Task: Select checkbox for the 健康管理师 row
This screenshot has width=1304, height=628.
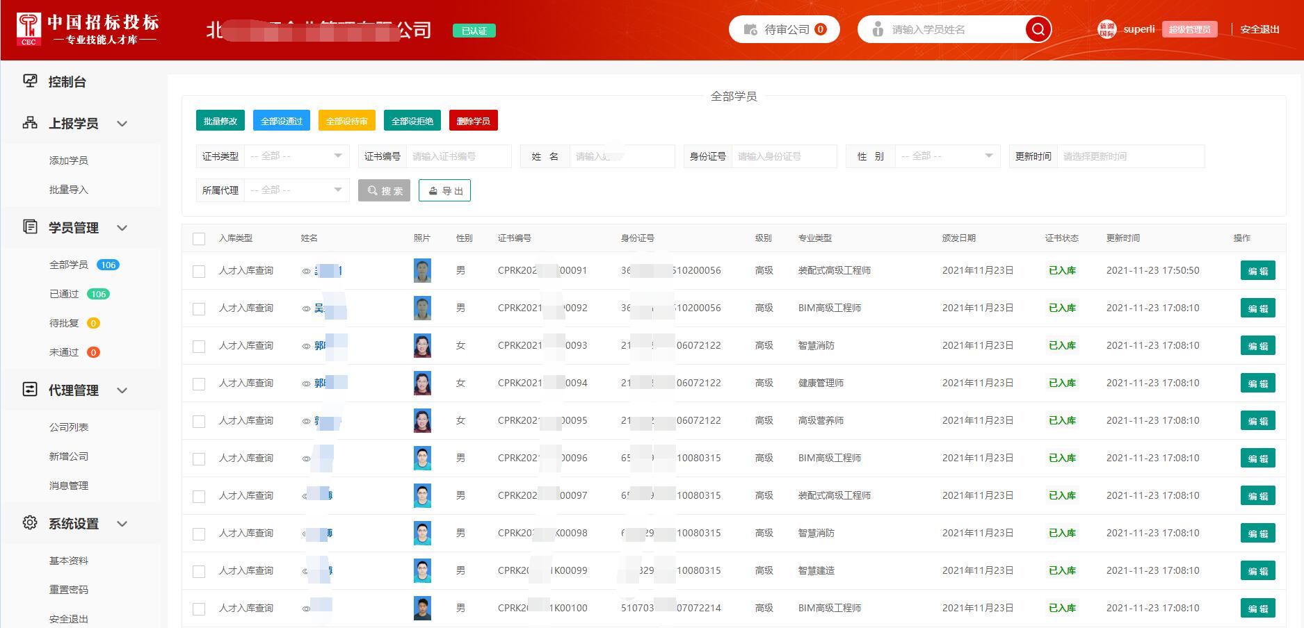Action: tap(199, 383)
